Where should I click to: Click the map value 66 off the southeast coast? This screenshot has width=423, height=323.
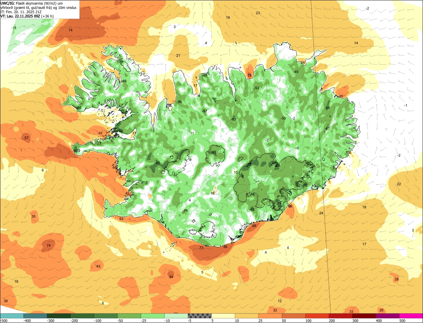coord(290,206)
